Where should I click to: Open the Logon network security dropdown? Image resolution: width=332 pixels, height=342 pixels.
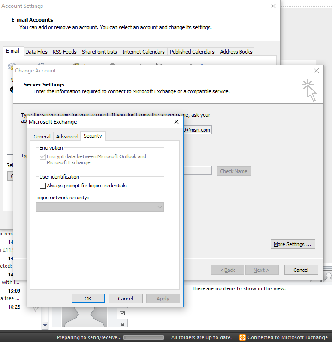[x=100, y=207]
